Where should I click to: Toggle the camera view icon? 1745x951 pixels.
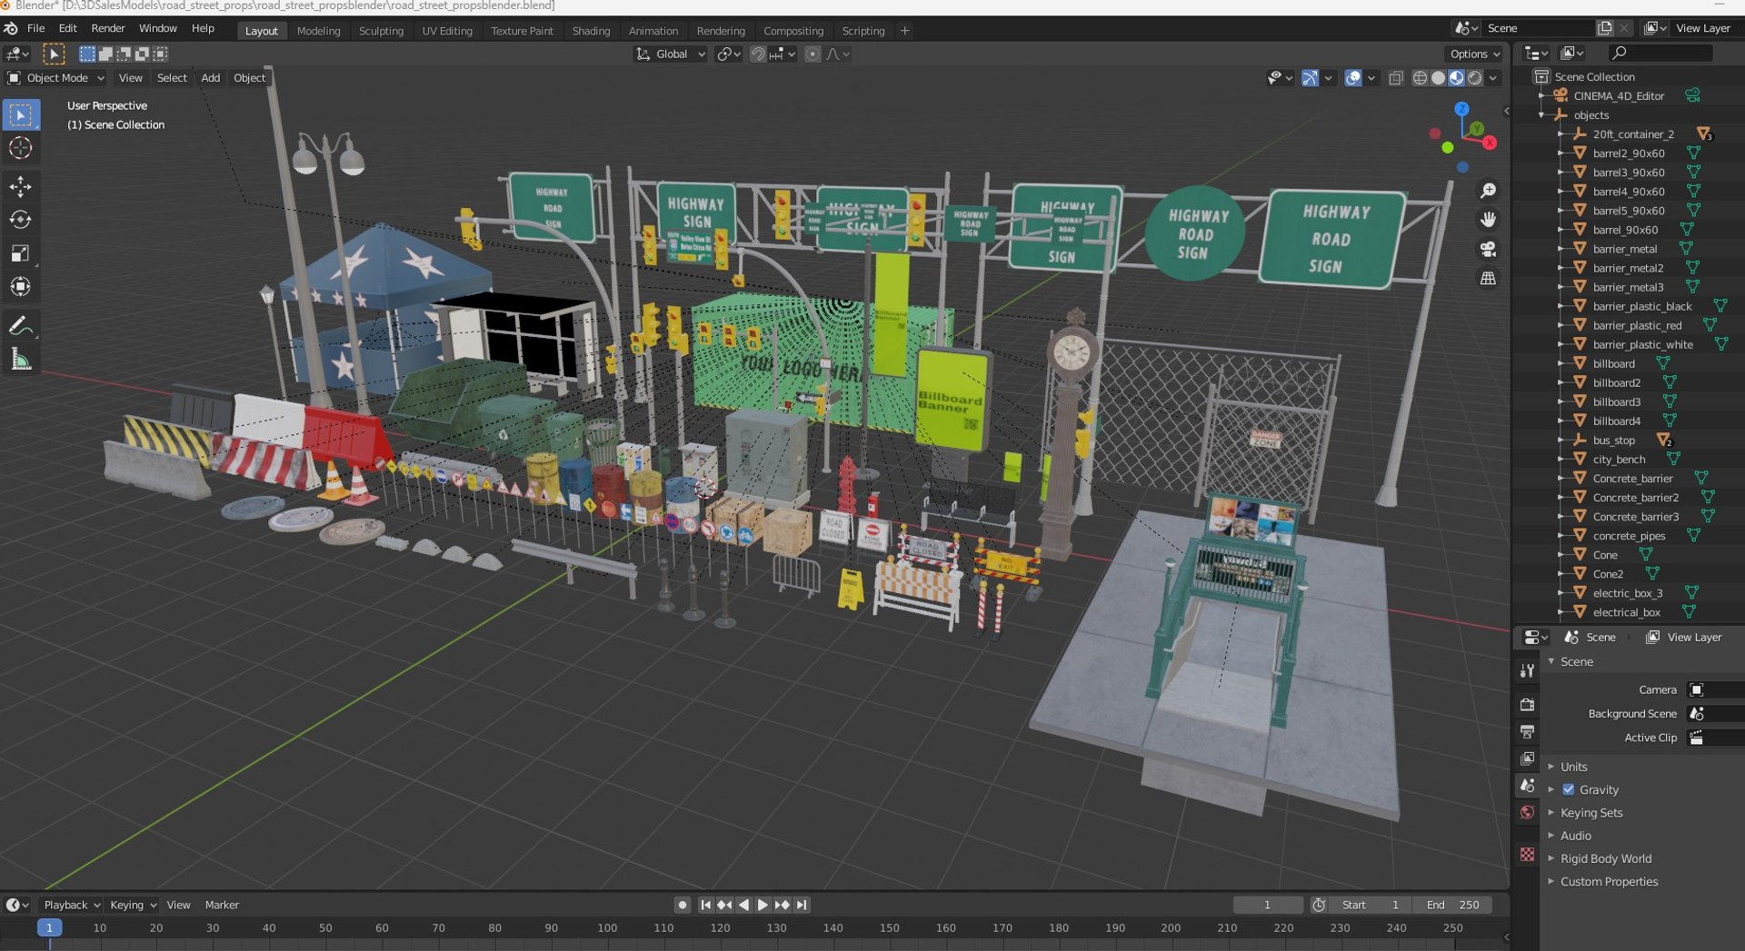(x=1488, y=249)
